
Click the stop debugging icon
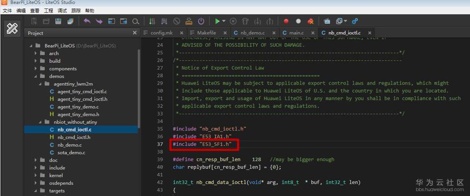[233, 21]
